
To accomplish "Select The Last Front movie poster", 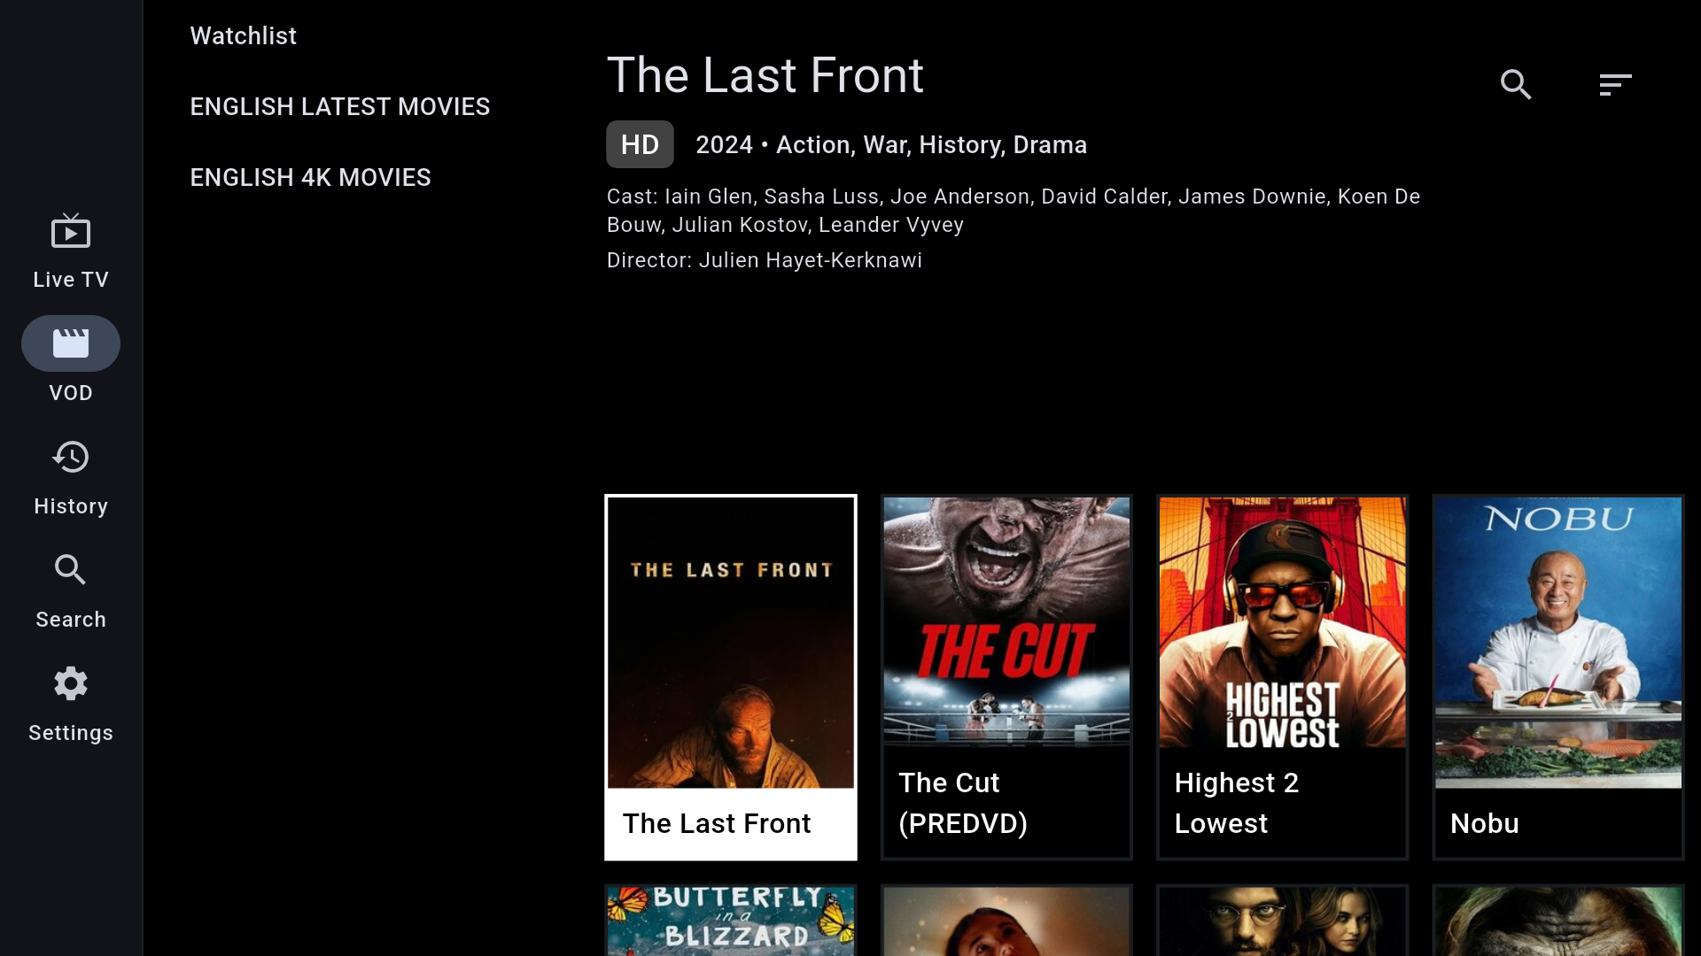I will 731,643.
